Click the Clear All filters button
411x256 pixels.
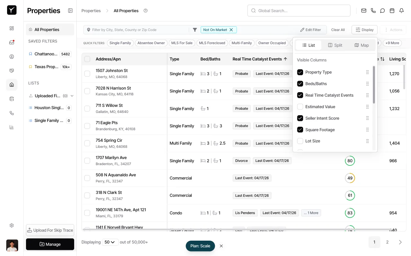338,29
